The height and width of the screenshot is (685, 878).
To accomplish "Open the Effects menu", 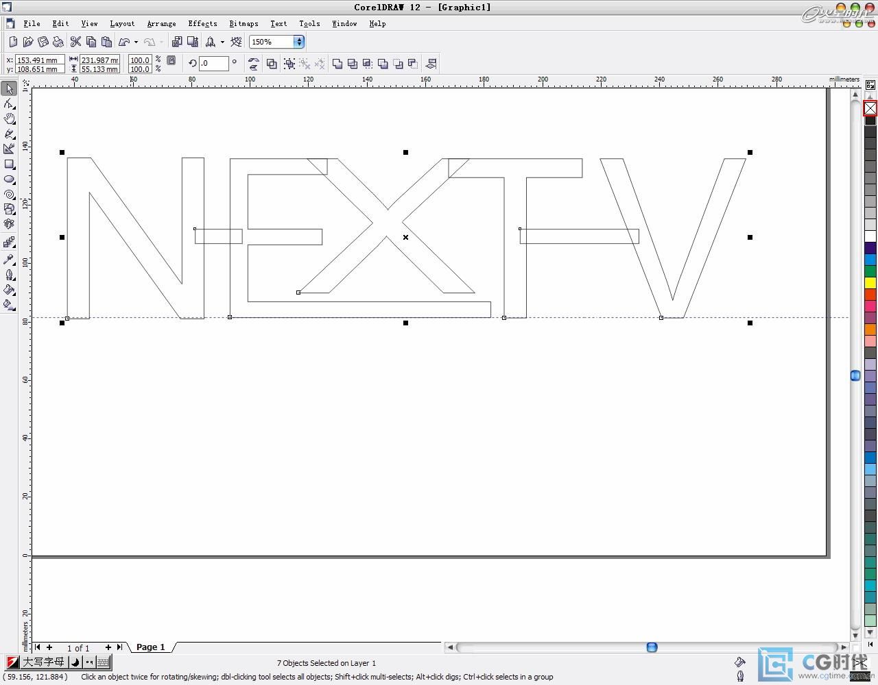I will tap(202, 23).
